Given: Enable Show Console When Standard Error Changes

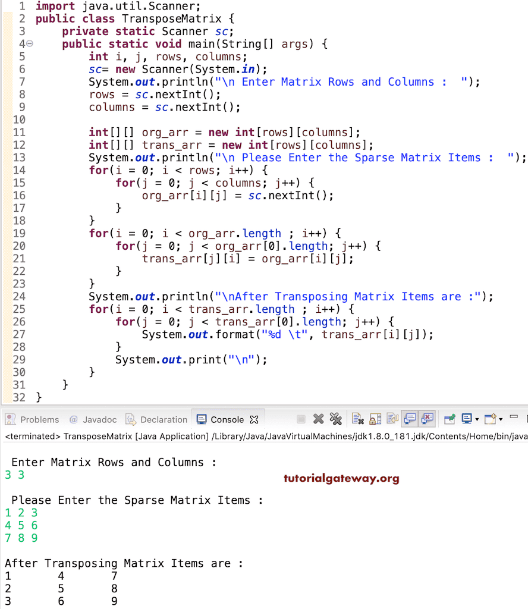Looking at the screenshot, I should tap(428, 419).
